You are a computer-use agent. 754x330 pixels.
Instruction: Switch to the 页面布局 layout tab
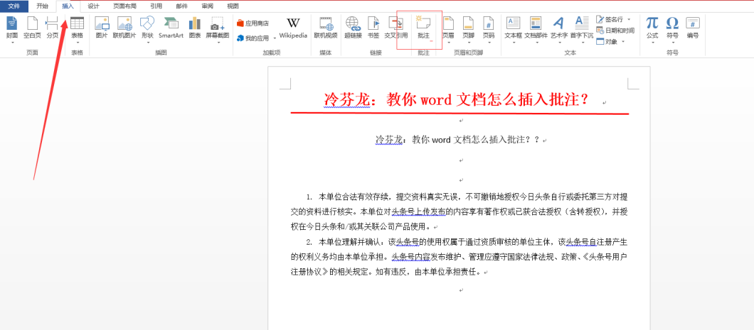(x=125, y=6)
